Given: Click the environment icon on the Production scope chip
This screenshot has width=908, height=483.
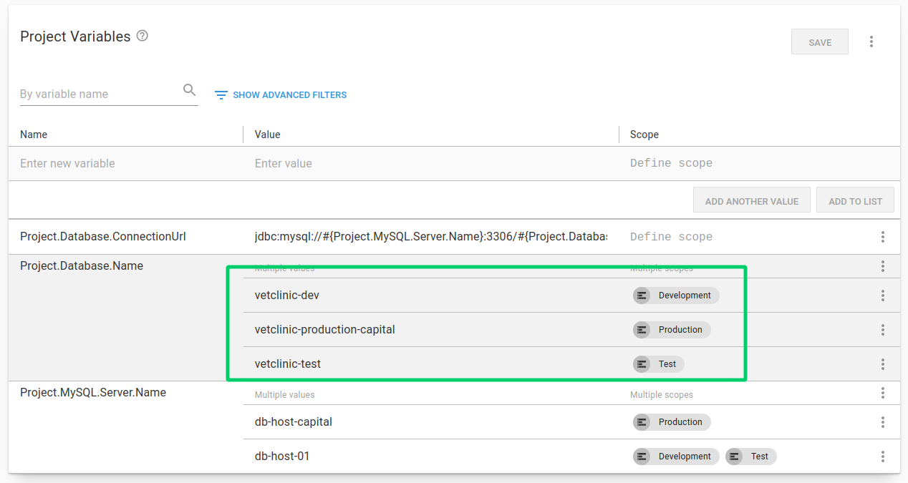Looking at the screenshot, I should tap(642, 329).
